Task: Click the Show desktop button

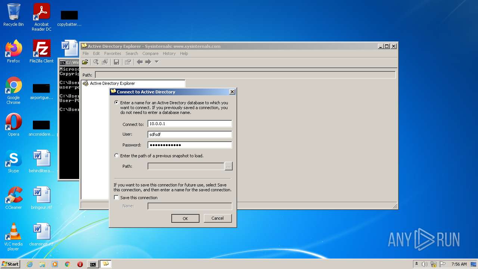Action: pos(474,264)
